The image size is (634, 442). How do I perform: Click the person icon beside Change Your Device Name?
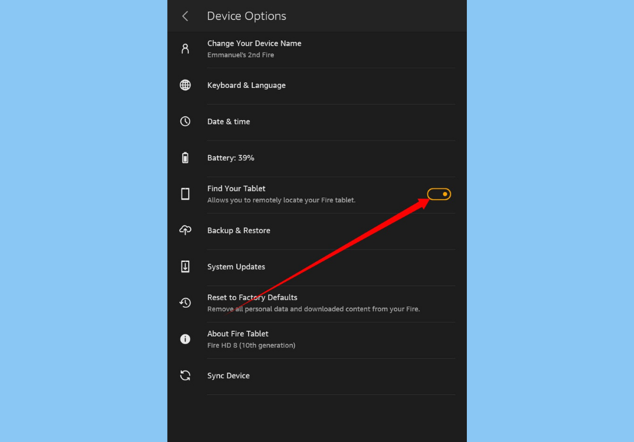coord(185,49)
